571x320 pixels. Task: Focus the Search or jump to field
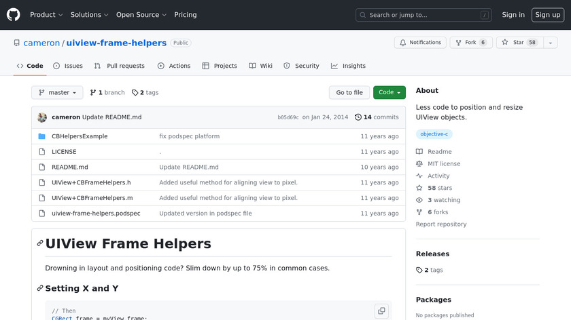[x=423, y=15]
